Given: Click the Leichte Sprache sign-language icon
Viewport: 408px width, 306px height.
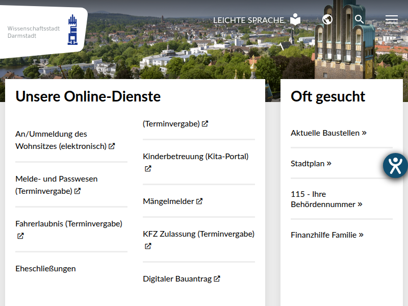Looking at the screenshot, I should [295, 19].
